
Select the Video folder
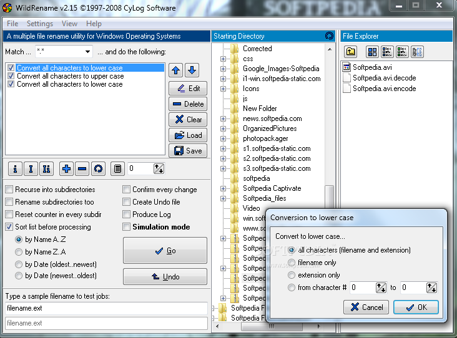[251, 208]
